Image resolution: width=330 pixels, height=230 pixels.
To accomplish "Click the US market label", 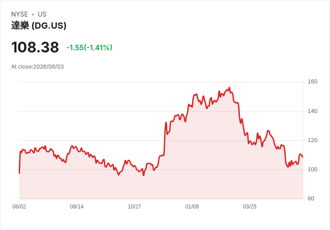I will [x=42, y=14].
